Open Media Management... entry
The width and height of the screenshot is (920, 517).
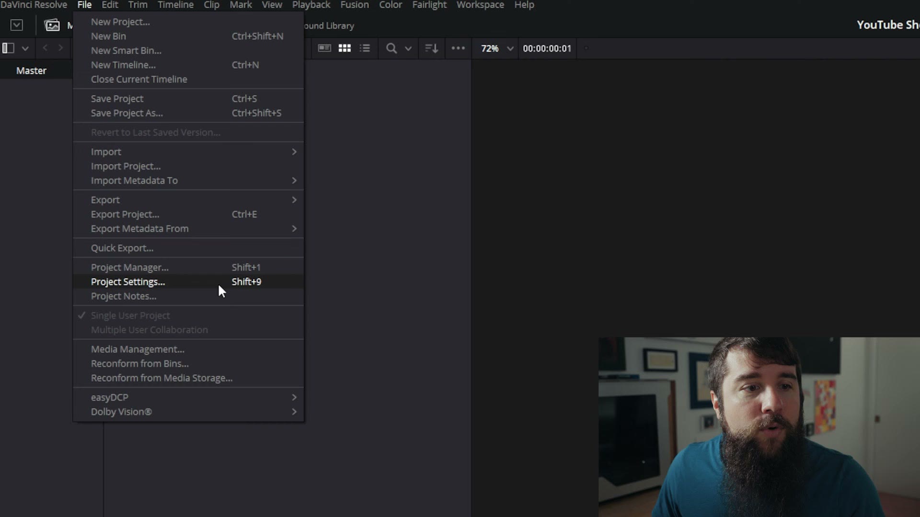(x=188, y=349)
